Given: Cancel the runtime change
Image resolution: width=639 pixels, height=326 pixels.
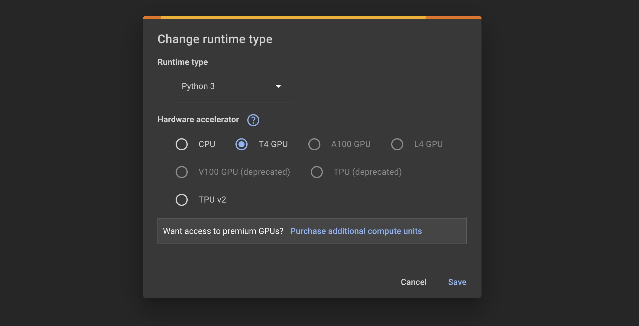Looking at the screenshot, I should 413,282.
